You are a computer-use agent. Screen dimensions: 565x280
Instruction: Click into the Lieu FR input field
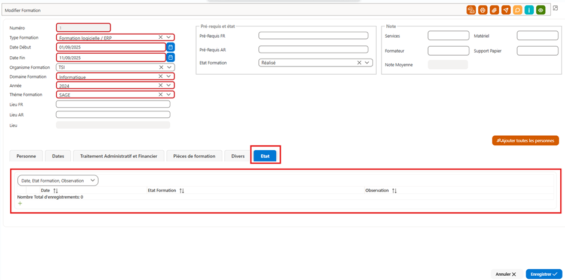(113, 104)
